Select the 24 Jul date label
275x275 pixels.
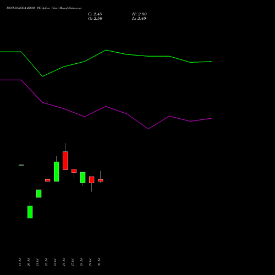[64, 262]
